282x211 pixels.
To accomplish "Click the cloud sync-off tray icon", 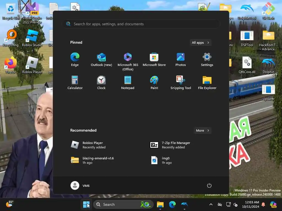I will [220, 204].
